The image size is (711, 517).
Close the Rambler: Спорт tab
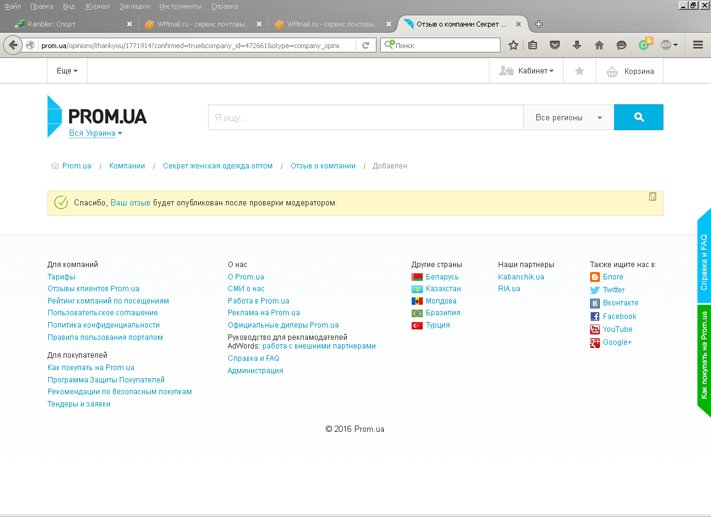click(x=130, y=24)
